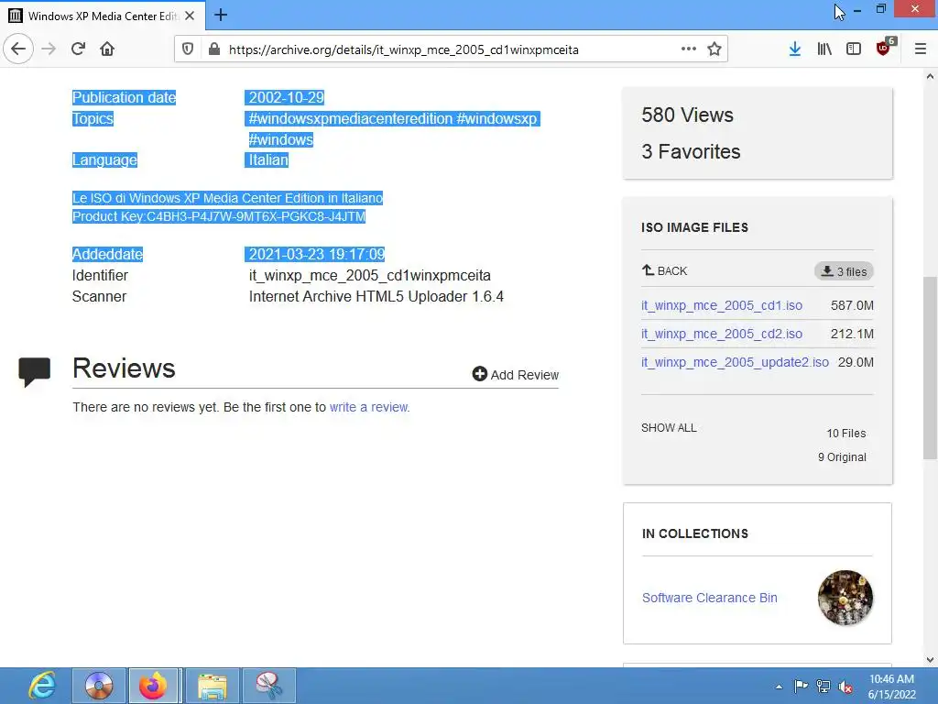Open the Snipping Tool taskbar icon

pyautogui.click(x=269, y=686)
